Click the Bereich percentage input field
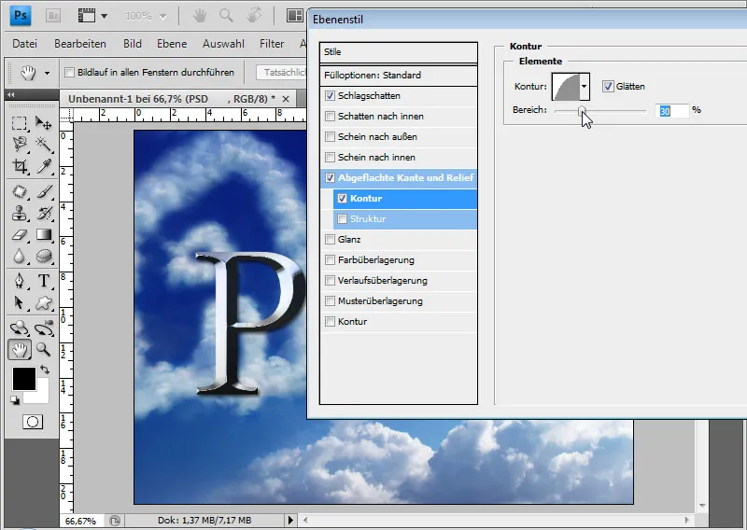747x530 pixels. coord(671,110)
